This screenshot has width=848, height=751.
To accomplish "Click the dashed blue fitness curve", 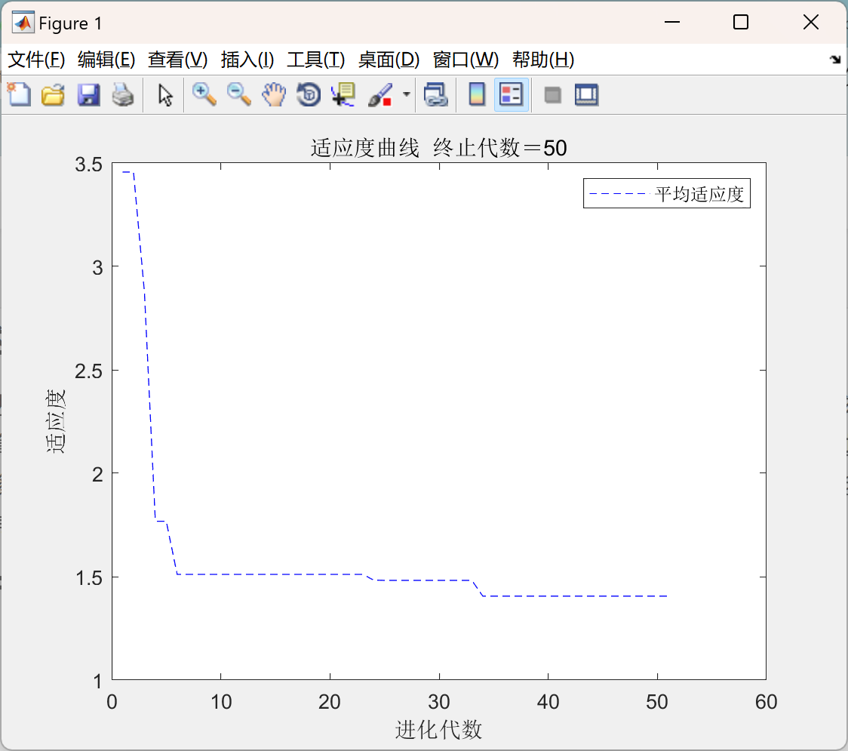I will pos(270,574).
